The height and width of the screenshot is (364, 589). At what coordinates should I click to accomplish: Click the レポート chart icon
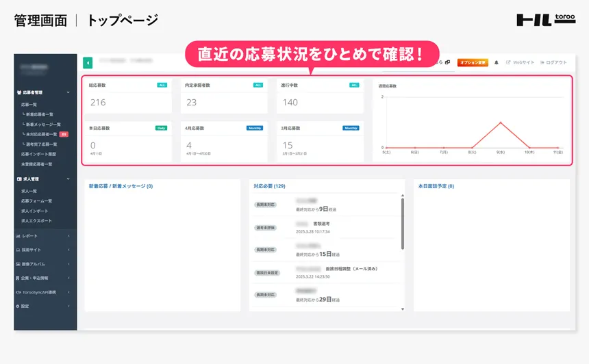[x=18, y=236]
